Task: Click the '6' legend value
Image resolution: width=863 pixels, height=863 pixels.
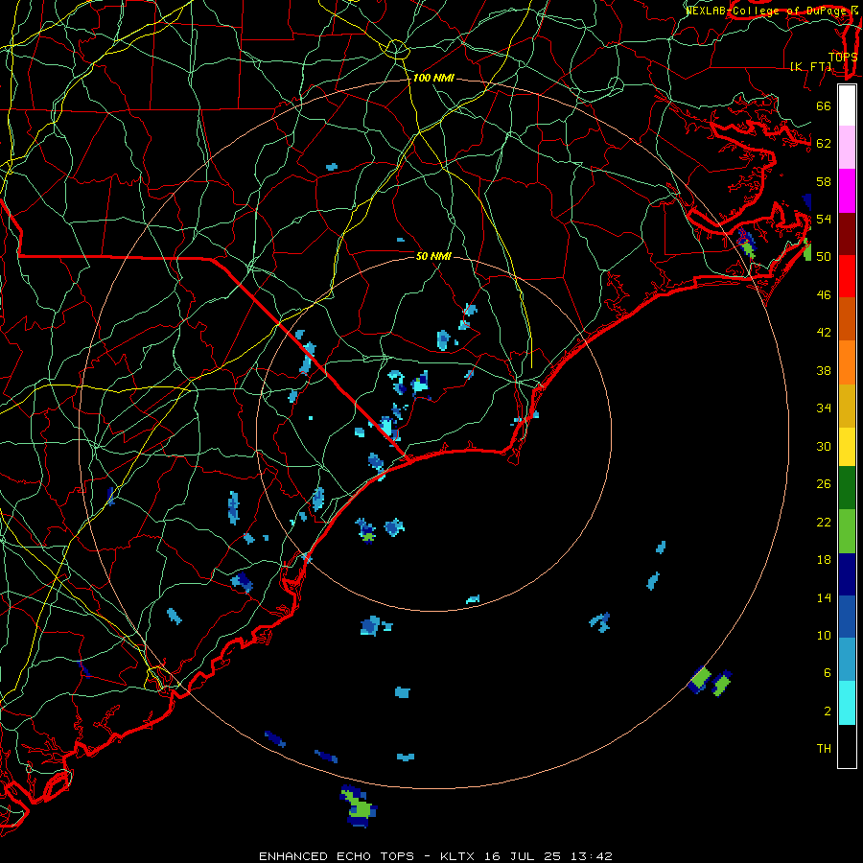Action: point(827,673)
